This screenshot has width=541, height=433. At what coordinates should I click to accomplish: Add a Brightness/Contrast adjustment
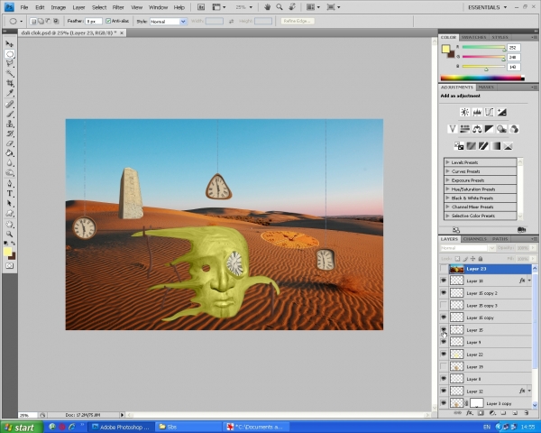tap(464, 112)
